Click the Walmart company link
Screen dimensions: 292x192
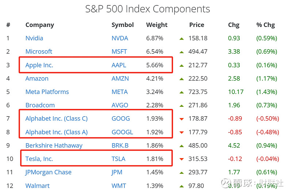tap(38, 185)
